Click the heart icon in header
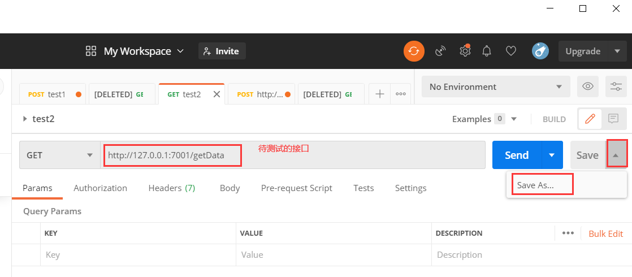The width and height of the screenshot is (632, 277). (511, 51)
